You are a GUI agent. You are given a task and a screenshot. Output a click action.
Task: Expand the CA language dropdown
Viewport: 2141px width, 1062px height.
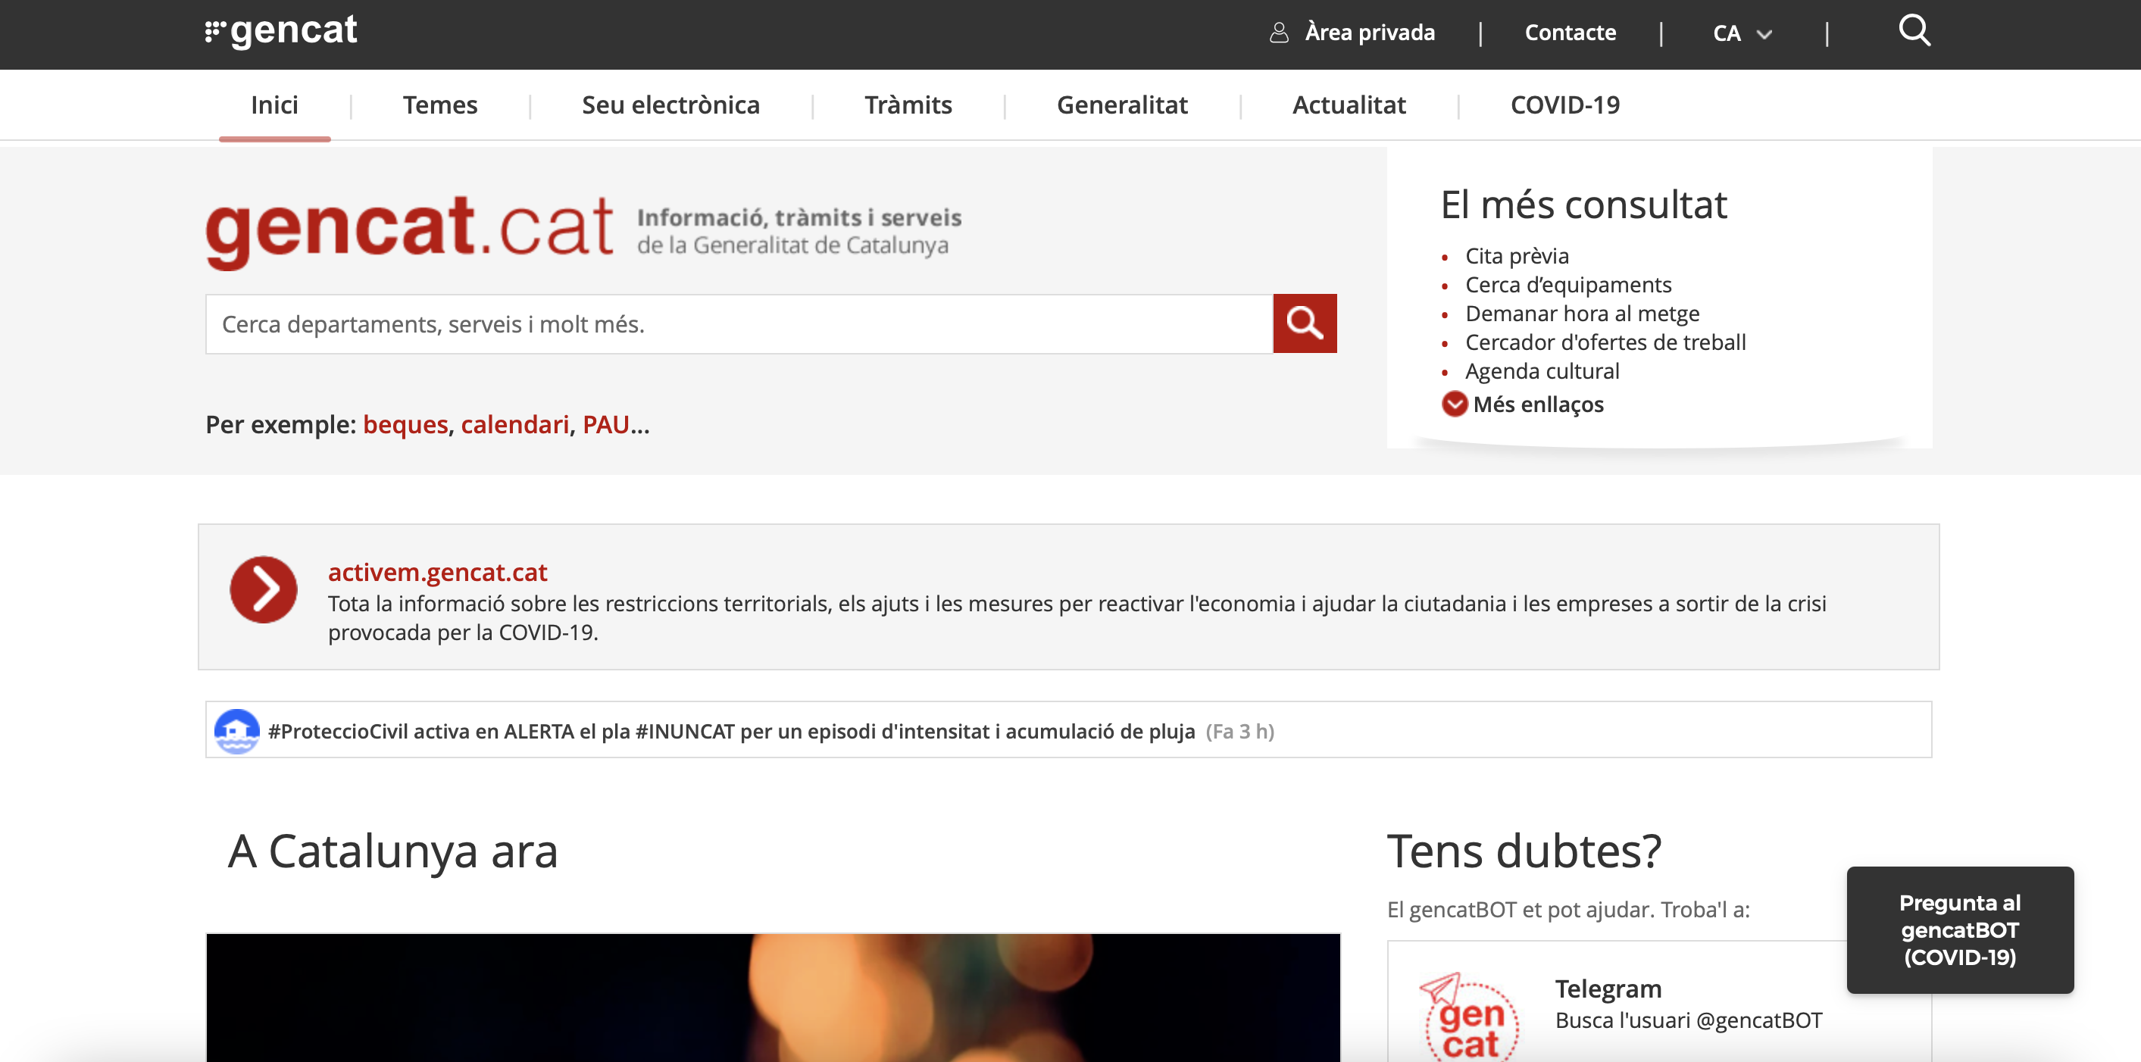[x=1743, y=33]
